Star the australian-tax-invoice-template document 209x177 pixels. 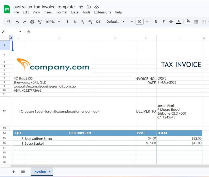81,7
